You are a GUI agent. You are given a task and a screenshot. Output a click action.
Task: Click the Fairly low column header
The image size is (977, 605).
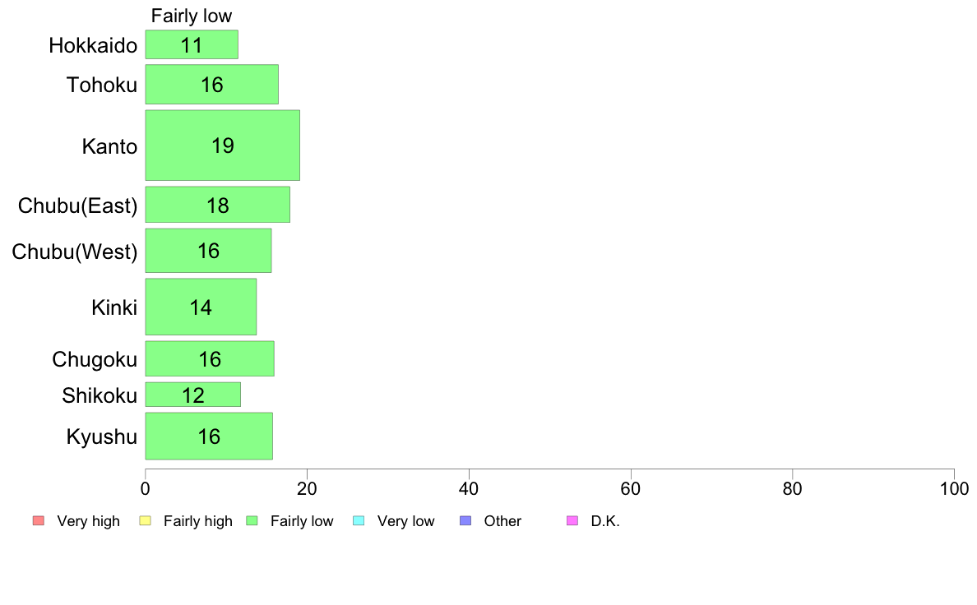(x=192, y=16)
